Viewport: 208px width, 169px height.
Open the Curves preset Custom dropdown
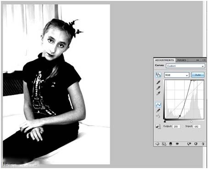coord(186,66)
